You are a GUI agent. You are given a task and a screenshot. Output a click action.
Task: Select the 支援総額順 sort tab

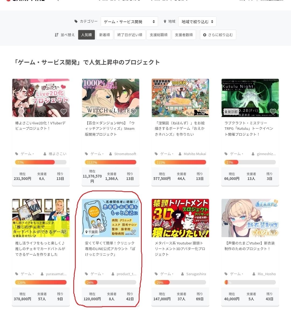[158, 35]
